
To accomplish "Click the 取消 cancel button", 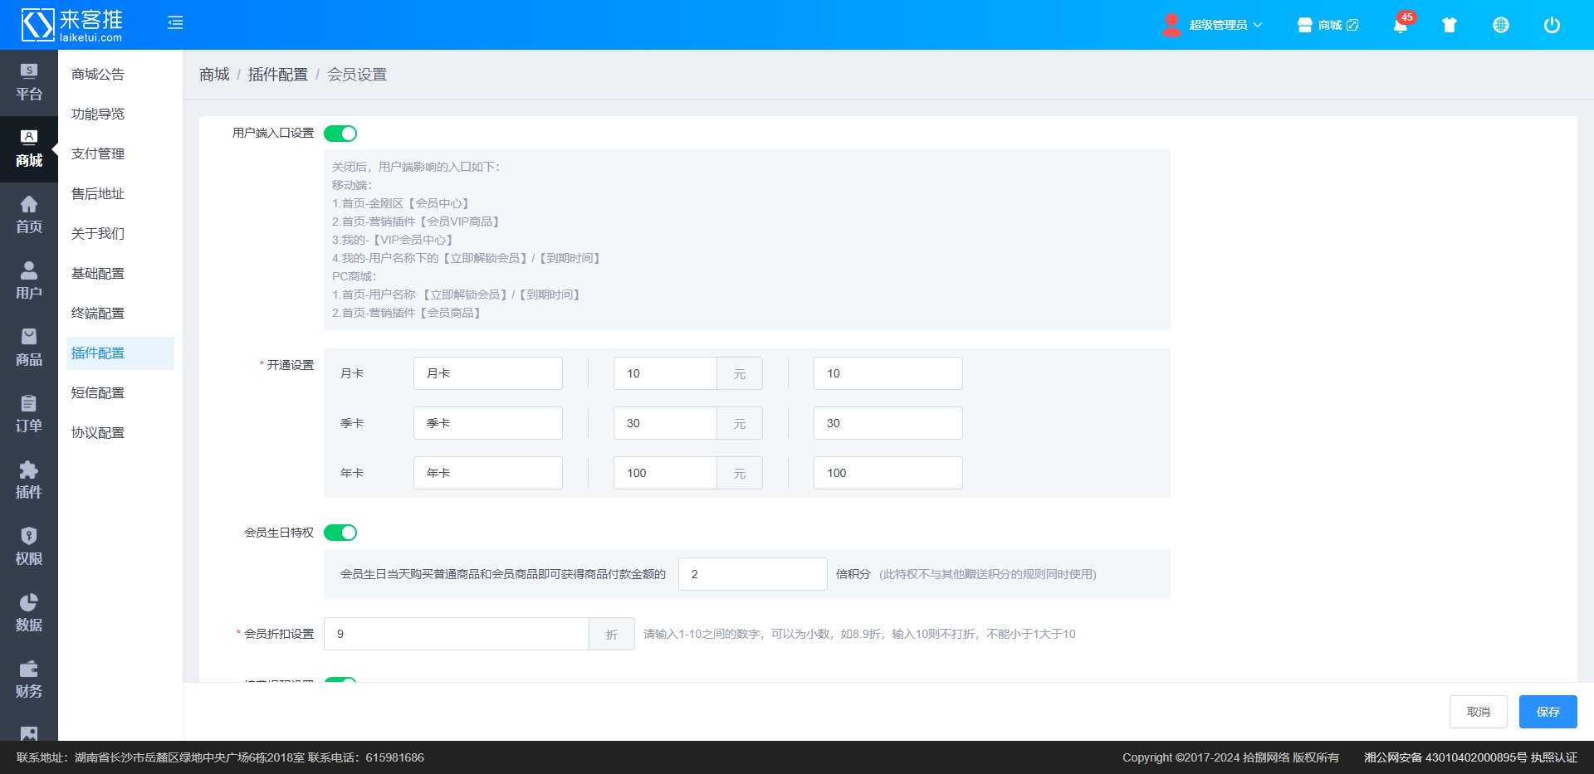I will coord(1478,712).
